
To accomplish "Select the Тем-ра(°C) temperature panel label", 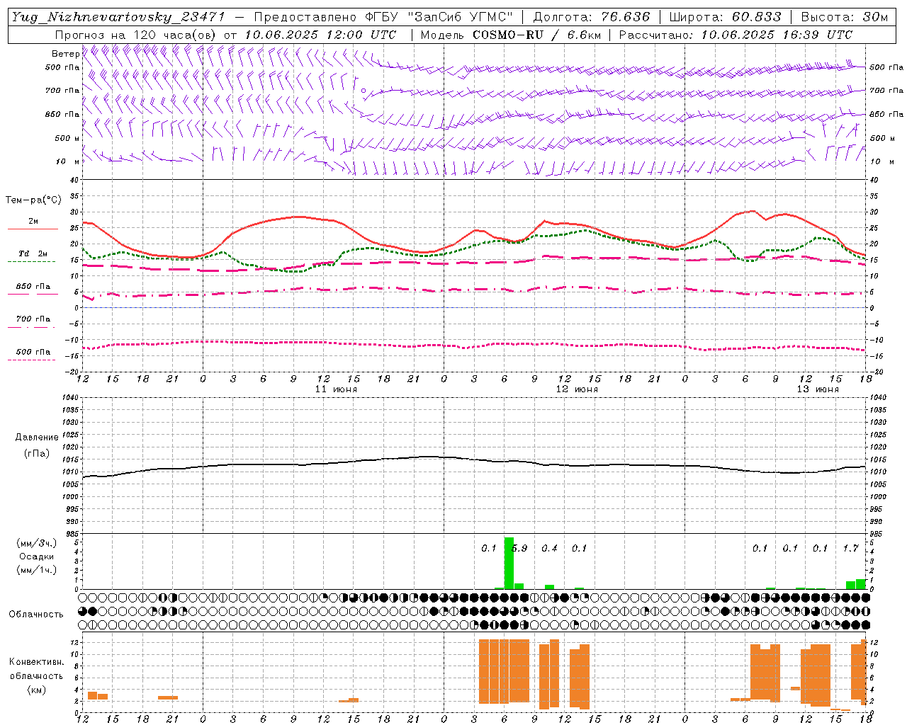I will coord(33,200).
